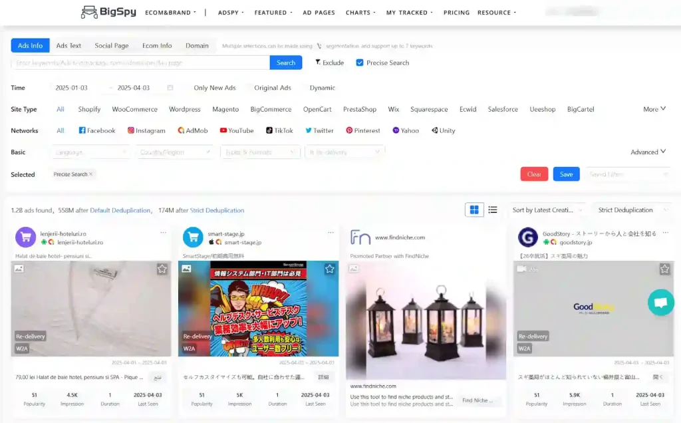This screenshot has height=423, width=681.
Task: Click the Exclude filter option
Action: tap(329, 63)
